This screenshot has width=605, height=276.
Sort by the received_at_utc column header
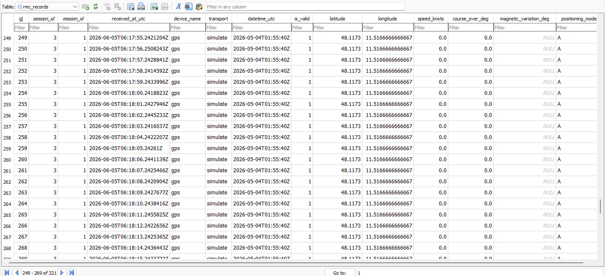point(129,19)
